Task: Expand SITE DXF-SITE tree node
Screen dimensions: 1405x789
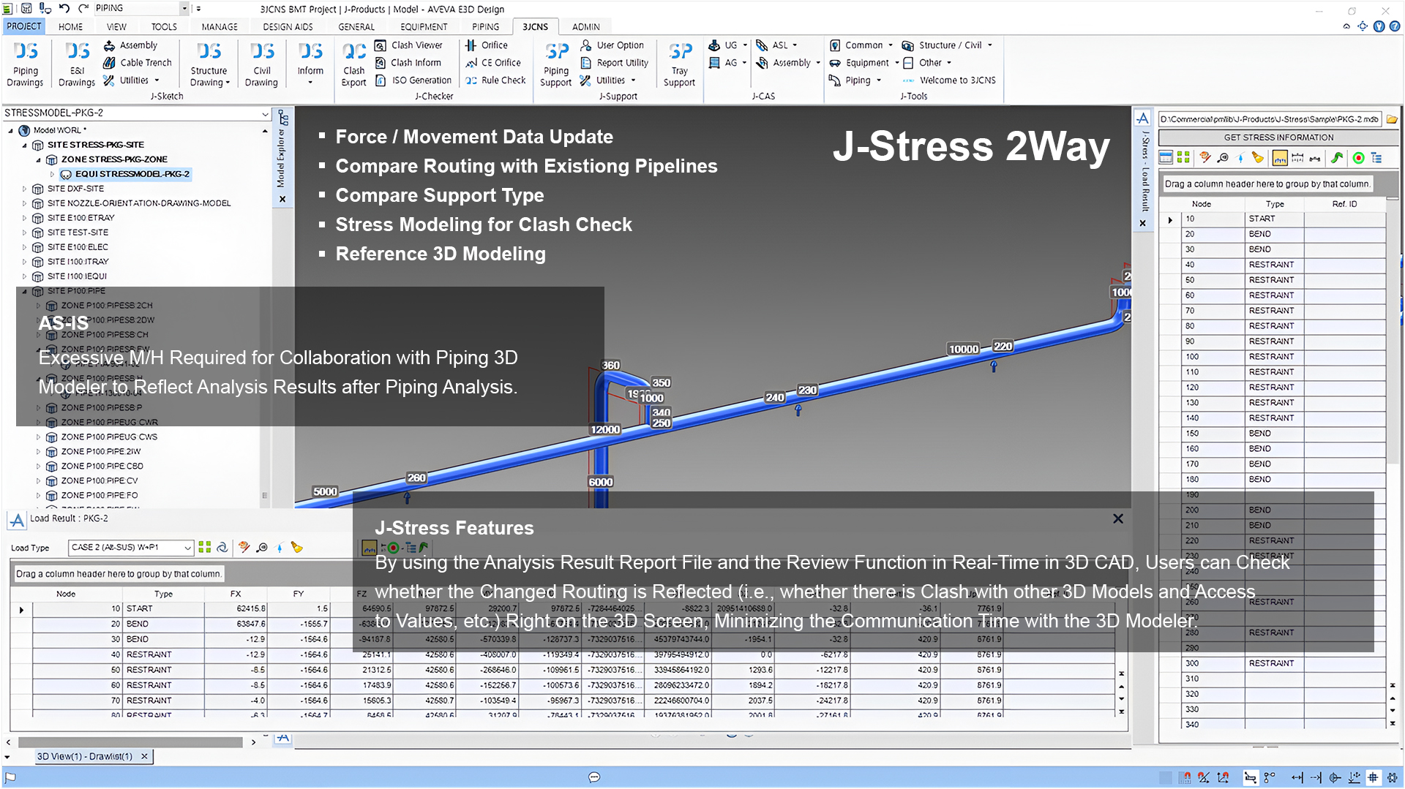Action: click(x=24, y=189)
